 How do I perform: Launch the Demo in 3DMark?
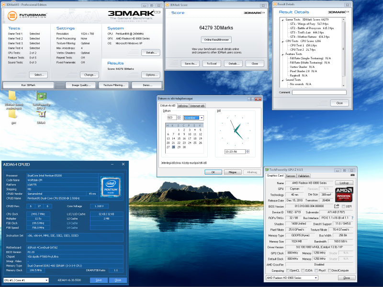147,85
